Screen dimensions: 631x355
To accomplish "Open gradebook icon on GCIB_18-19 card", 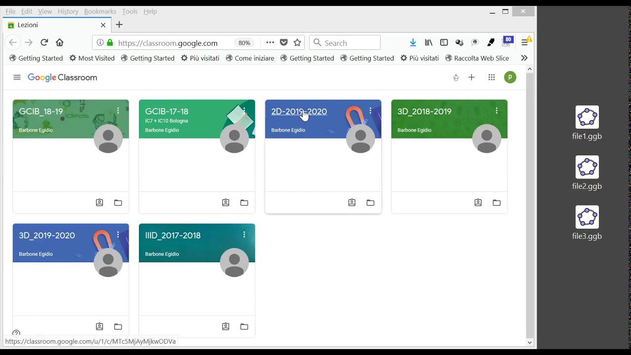I will pyautogui.click(x=100, y=203).
